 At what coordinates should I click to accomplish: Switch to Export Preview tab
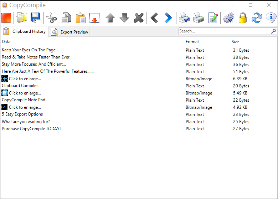click(x=69, y=32)
